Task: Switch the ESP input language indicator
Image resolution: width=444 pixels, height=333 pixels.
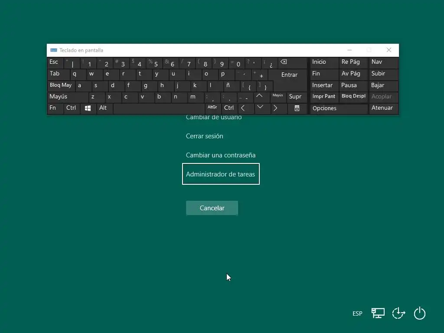Action: (x=357, y=313)
